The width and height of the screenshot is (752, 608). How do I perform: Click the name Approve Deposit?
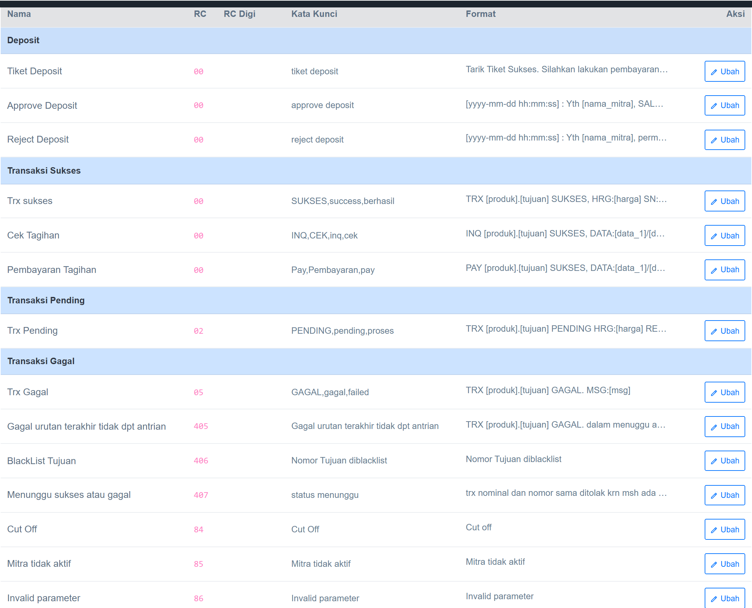point(42,105)
